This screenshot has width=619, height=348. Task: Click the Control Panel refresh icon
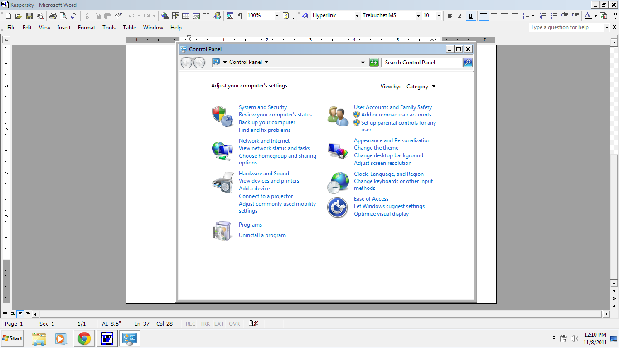pos(374,63)
